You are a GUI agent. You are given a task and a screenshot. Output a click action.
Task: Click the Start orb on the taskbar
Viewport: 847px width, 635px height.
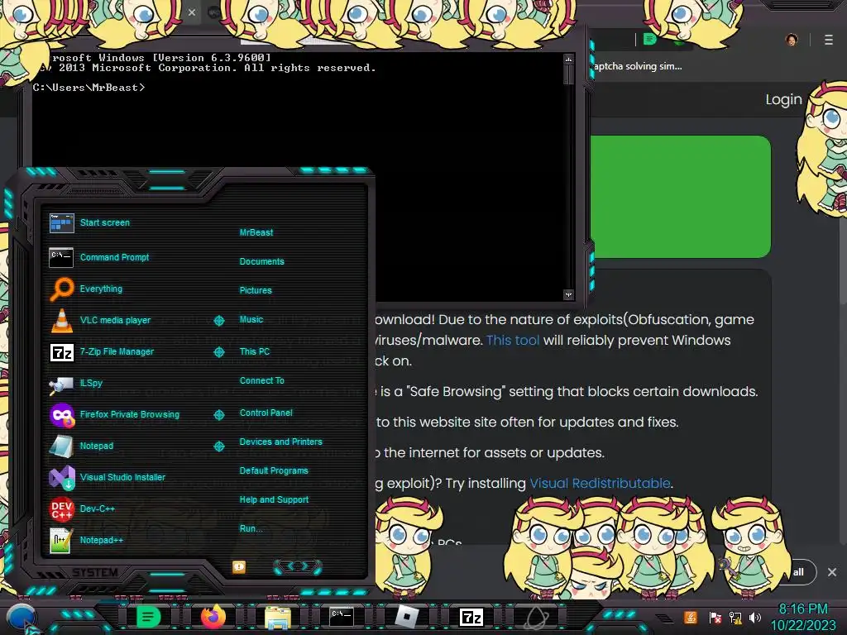point(22,618)
